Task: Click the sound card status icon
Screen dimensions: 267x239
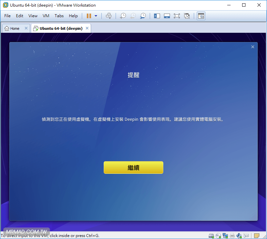Action: pos(240,236)
